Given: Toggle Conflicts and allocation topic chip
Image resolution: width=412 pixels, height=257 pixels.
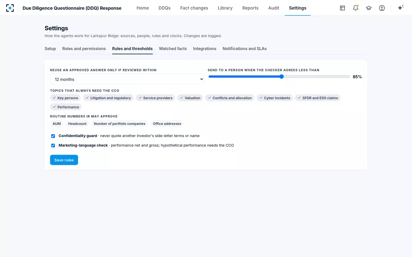Looking at the screenshot, I should pyautogui.click(x=230, y=98).
